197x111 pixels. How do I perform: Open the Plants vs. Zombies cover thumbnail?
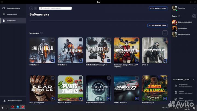[70, 88]
